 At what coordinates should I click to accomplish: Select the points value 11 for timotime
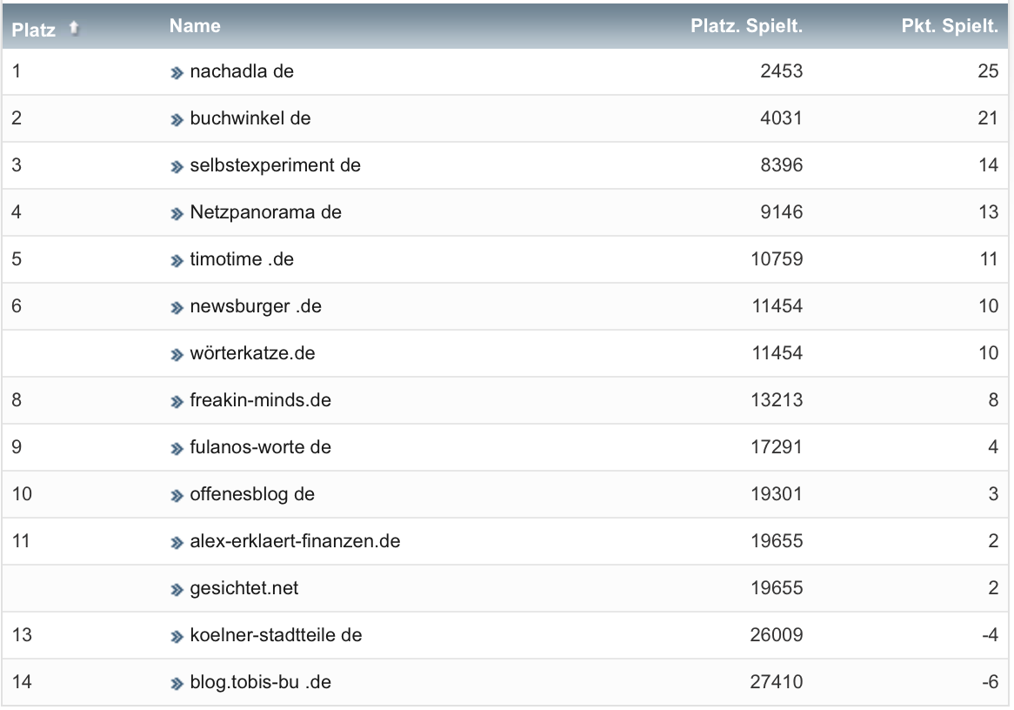[x=989, y=259]
